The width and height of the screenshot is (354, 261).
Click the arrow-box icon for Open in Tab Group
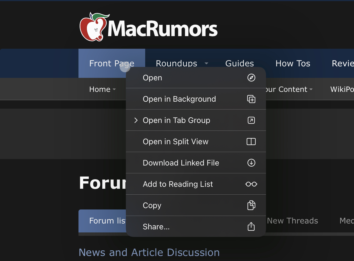click(251, 120)
